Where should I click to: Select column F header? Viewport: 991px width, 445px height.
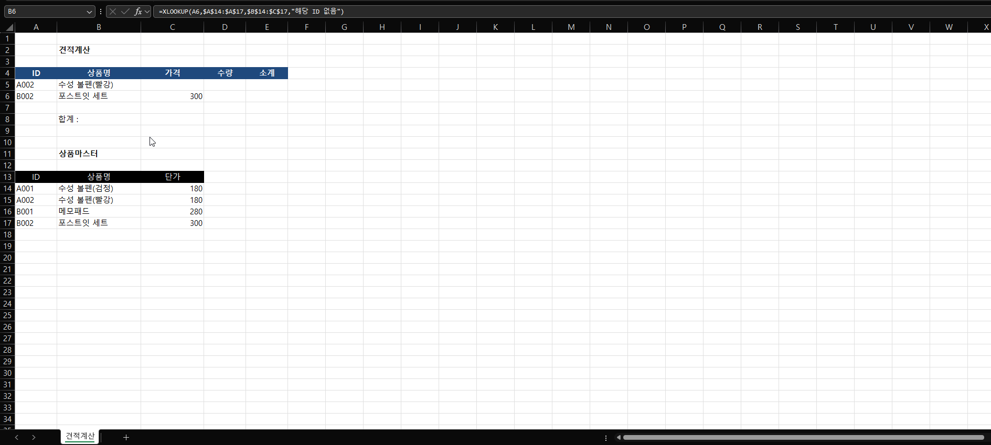click(x=306, y=27)
